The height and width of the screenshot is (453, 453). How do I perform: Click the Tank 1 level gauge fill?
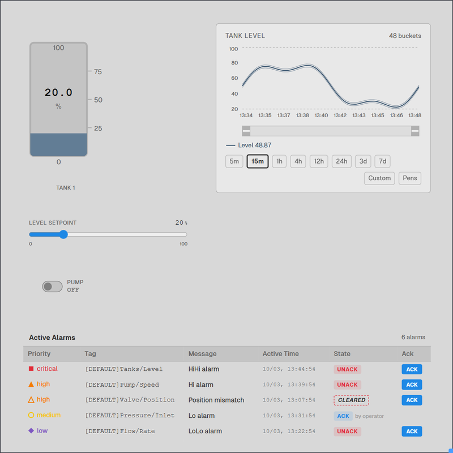coord(58,144)
